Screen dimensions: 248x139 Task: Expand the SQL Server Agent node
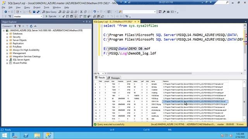[x=7, y=60]
